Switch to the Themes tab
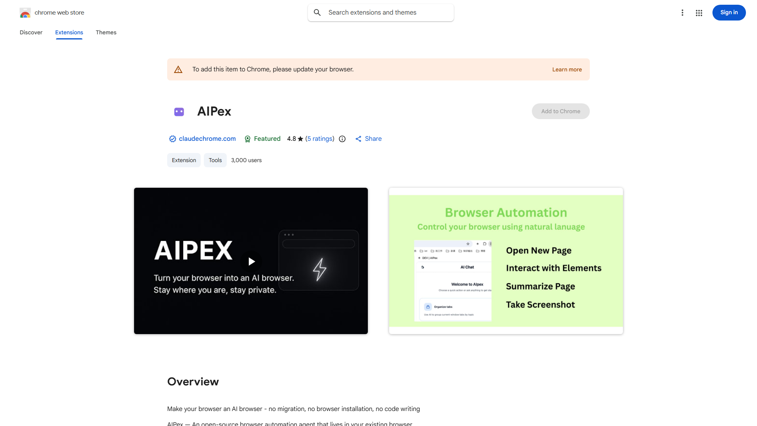This screenshot has height=426, width=757. 106,32
